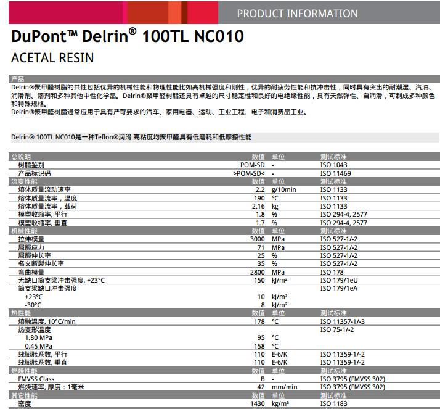Select the 35 elongation value
The height and width of the screenshot is (409, 440).
(261, 264)
